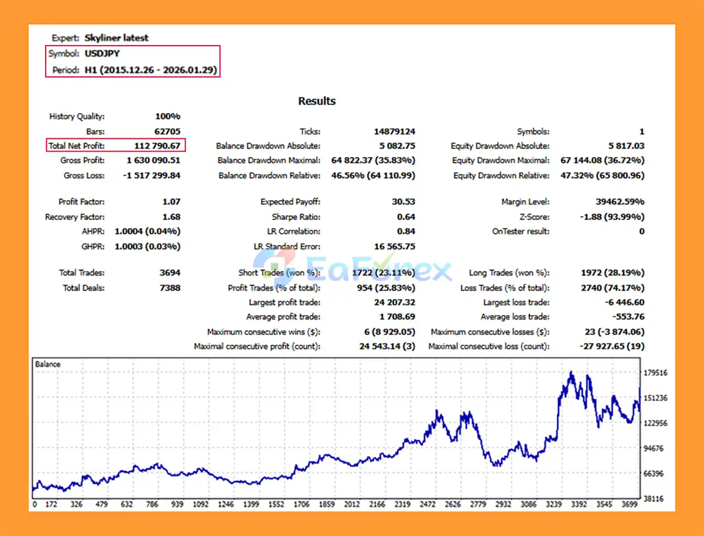The height and width of the screenshot is (536, 704).
Task: Click the History Quality 100% value
Action: [168, 117]
